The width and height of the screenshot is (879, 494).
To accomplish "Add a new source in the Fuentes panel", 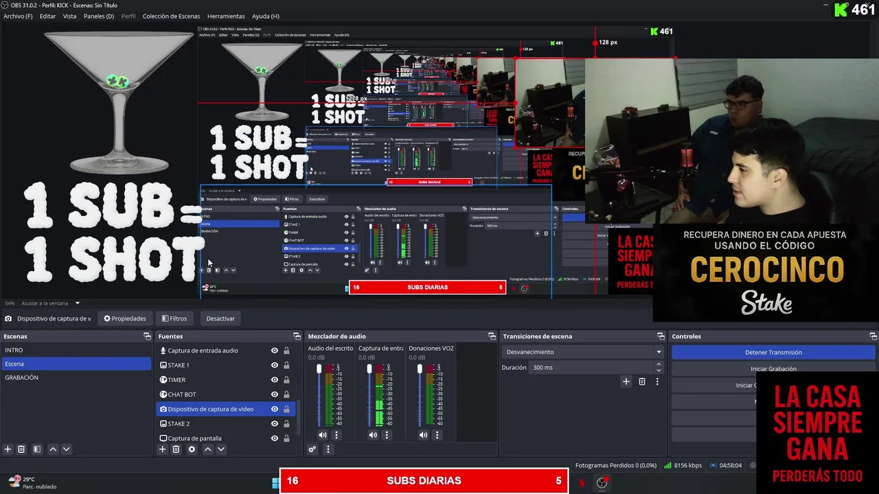I will click(163, 449).
